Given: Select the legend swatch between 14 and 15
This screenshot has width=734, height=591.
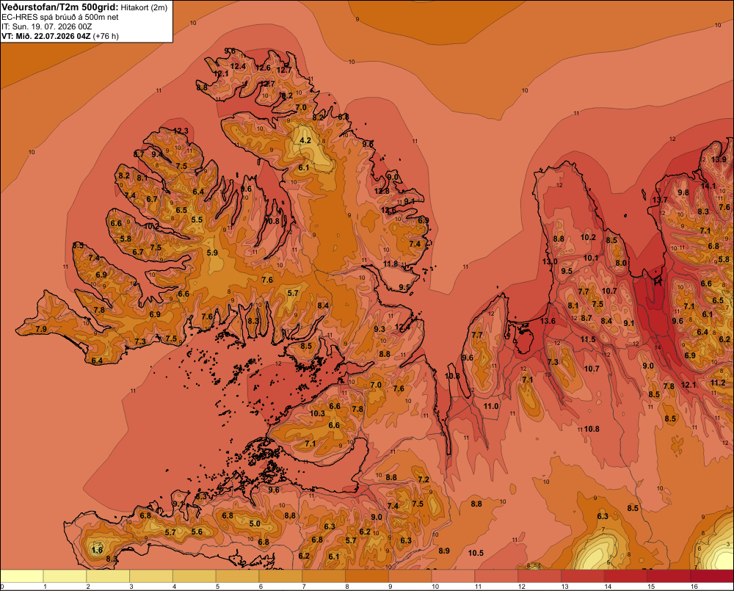Looking at the screenshot, I should pyautogui.click(x=626, y=576).
